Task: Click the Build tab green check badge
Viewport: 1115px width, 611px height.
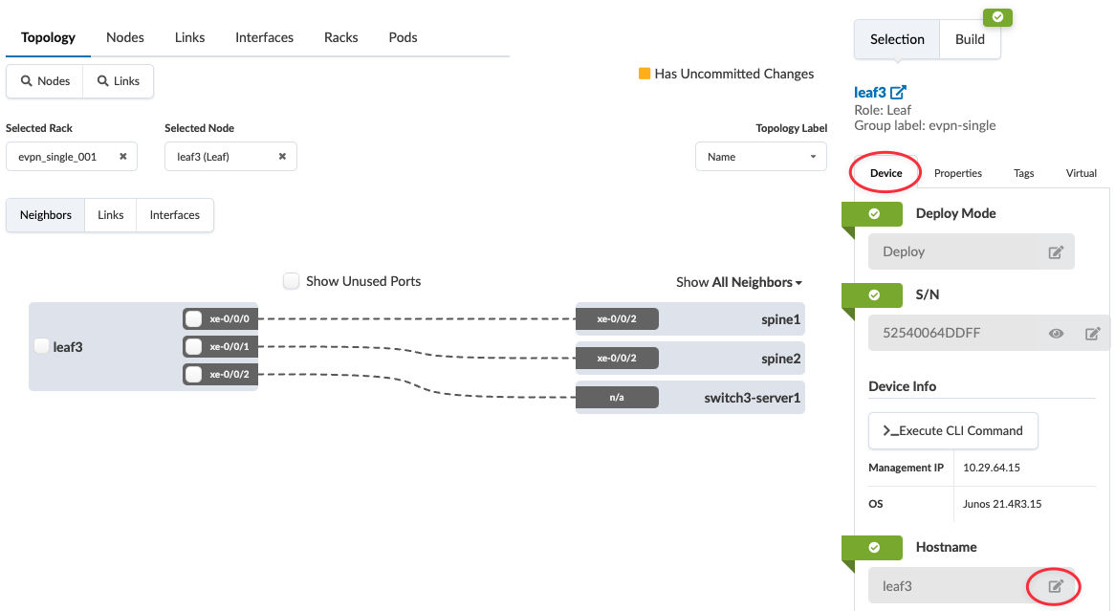Action: (997, 17)
